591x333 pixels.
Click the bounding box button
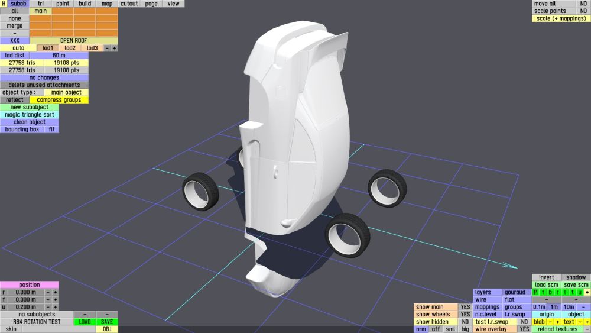(x=22, y=130)
